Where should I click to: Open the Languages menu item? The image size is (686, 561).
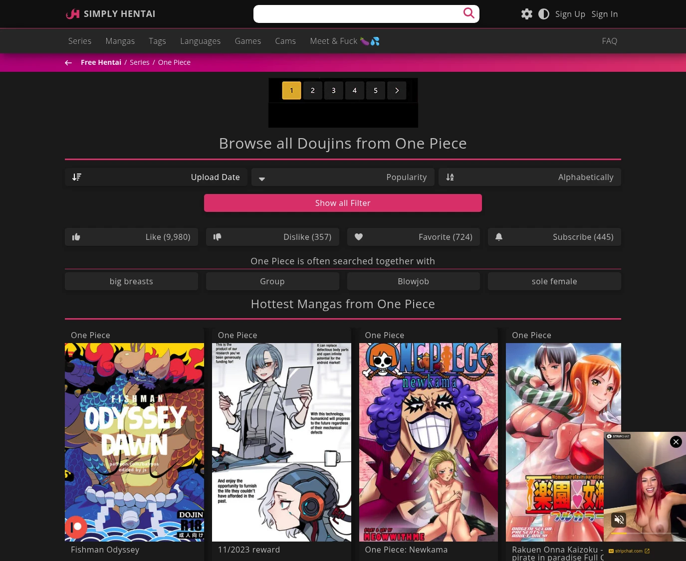201,41
